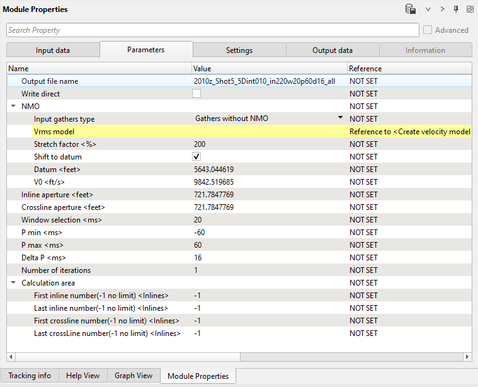The width and height of the screenshot is (478, 387).
Task: Collapse the NMO parameter group
Action: pos(13,107)
